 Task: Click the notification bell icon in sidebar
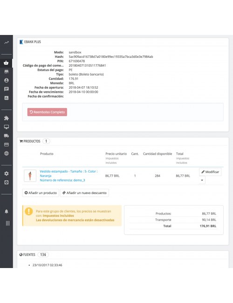pyautogui.click(x=7, y=212)
